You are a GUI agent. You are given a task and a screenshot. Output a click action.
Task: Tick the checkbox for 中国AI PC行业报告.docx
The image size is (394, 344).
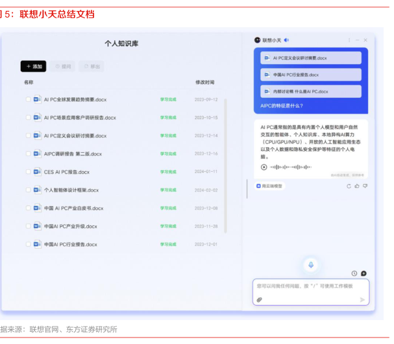tap(29, 244)
